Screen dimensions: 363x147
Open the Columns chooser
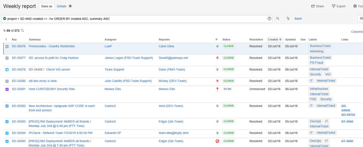(x=357, y=32)
